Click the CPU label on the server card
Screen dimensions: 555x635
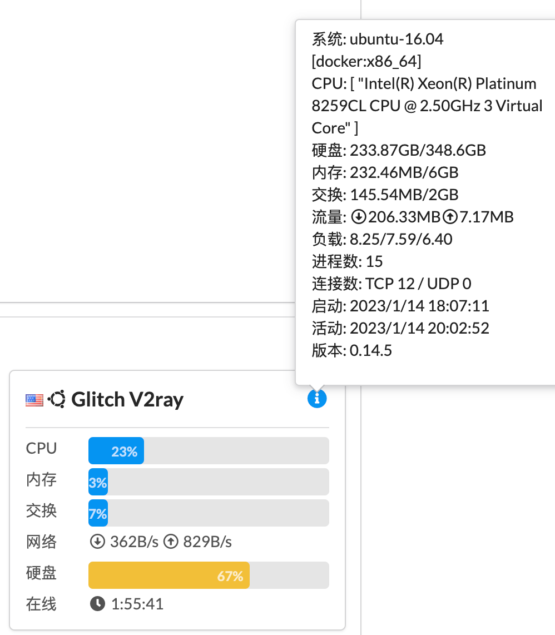coord(41,449)
